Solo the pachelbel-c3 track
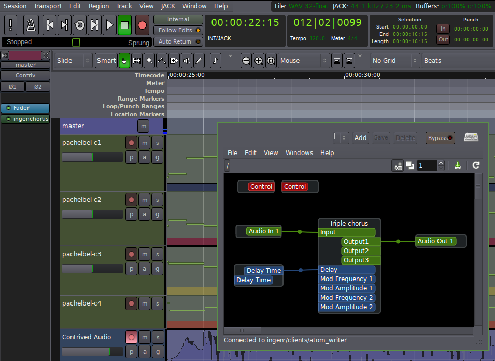The width and height of the screenshot is (495, 361). click(157, 254)
